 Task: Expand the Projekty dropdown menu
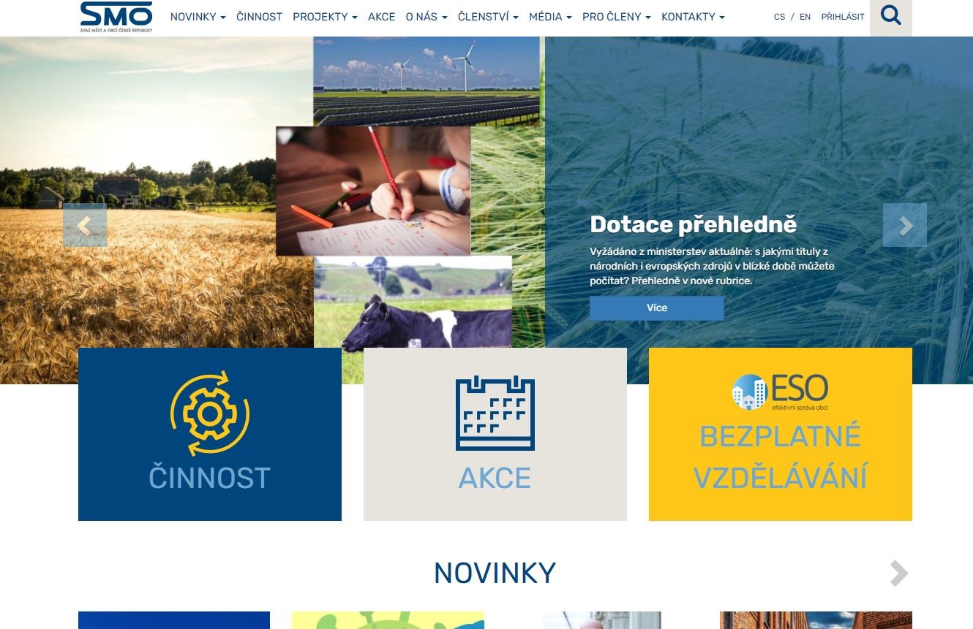325,17
